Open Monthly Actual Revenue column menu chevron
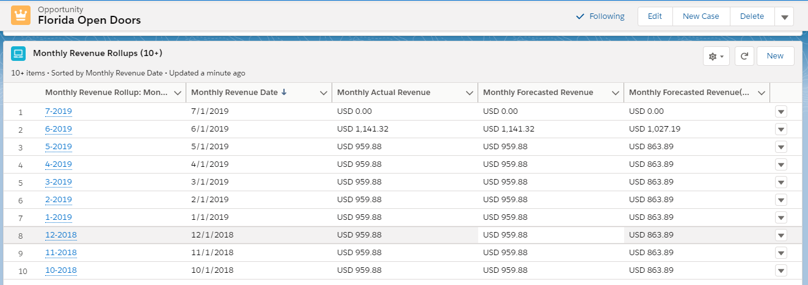The width and height of the screenshot is (808, 285). 470,93
